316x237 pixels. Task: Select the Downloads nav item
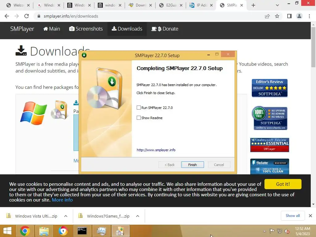[127, 29]
